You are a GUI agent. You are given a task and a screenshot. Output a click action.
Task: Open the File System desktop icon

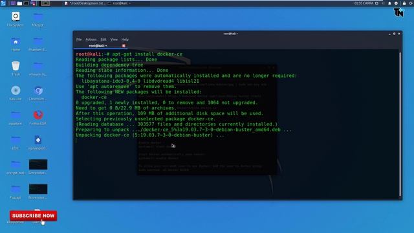tap(16, 16)
